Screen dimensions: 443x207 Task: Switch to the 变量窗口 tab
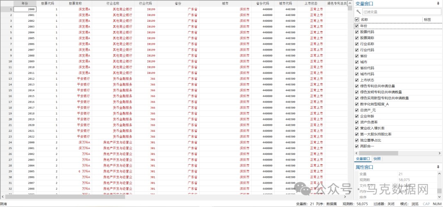click(x=363, y=159)
